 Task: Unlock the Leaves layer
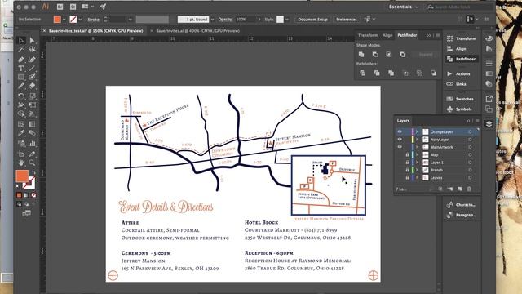407,178
